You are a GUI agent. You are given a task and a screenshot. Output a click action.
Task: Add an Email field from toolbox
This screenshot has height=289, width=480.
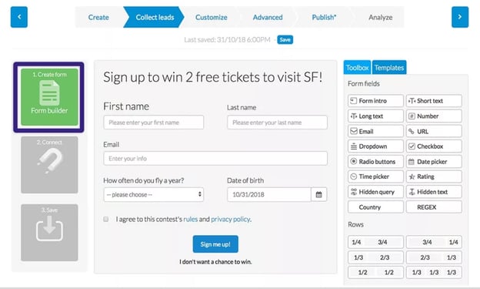(x=375, y=131)
